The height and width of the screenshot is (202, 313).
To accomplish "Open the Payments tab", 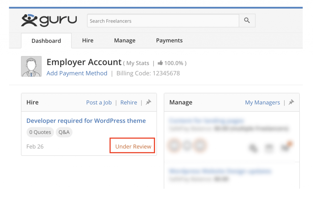I will [169, 40].
